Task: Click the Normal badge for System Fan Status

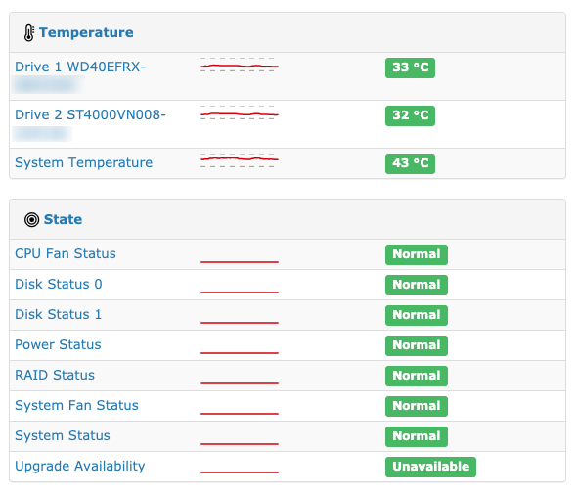Action: point(417,406)
